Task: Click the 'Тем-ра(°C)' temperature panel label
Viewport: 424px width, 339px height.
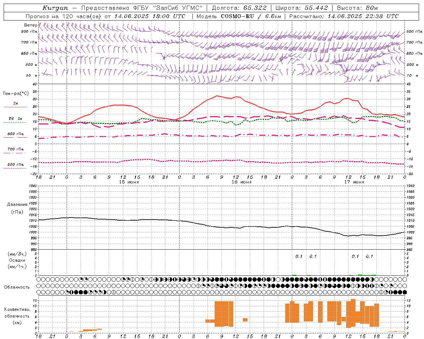Action: coord(16,94)
